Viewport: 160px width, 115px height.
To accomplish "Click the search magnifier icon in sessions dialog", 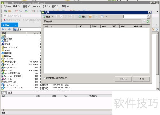I will click(x=148, y=17).
